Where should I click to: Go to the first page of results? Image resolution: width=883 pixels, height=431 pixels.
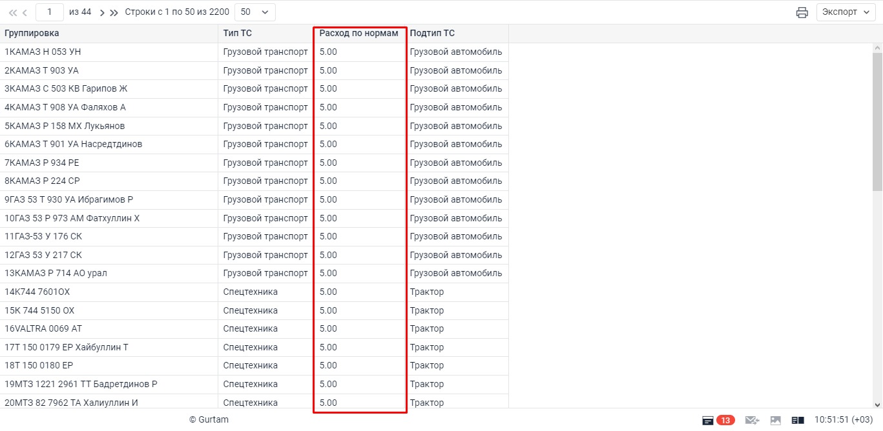click(x=12, y=12)
